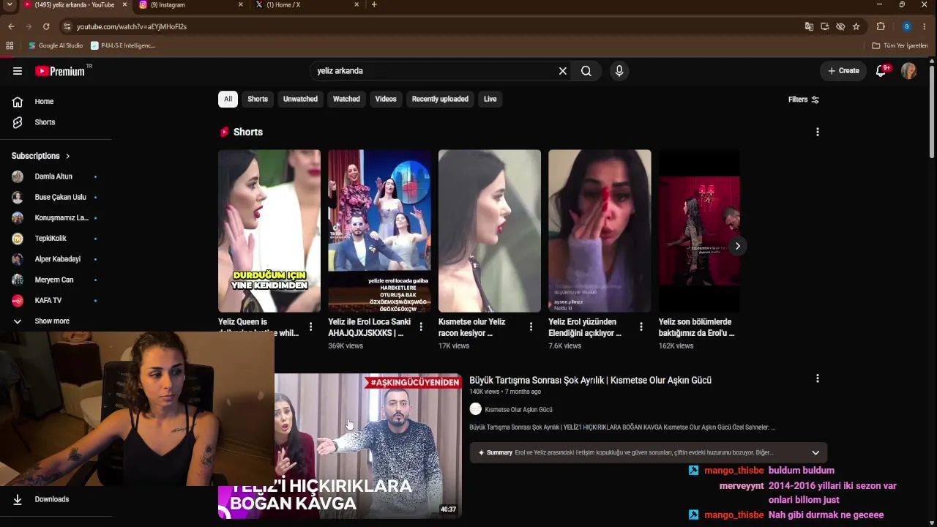Click the address bar URL

132,26
